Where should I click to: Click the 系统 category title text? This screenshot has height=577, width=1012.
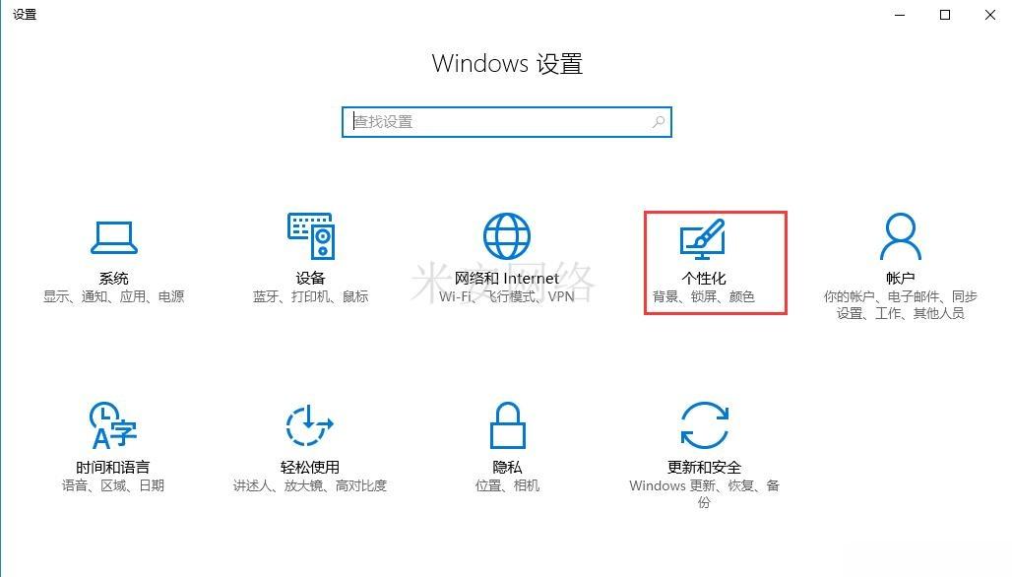point(113,279)
